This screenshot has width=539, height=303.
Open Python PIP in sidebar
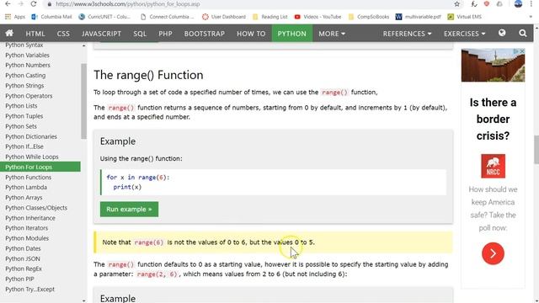19,279
